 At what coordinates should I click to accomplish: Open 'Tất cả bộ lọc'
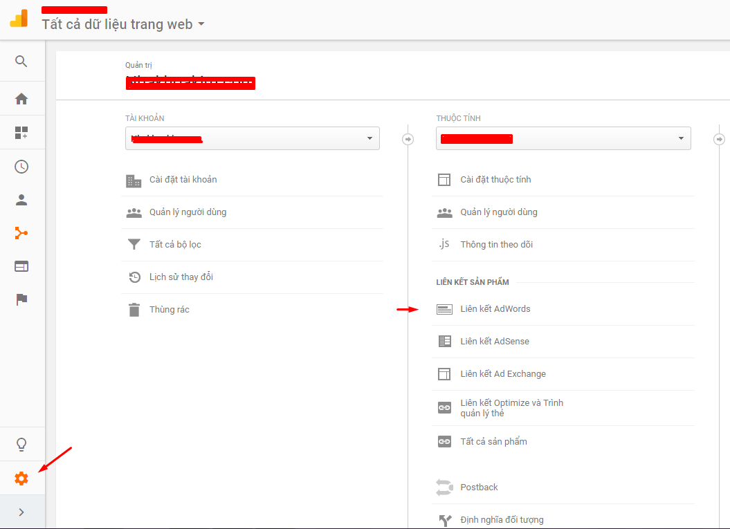[x=175, y=245]
